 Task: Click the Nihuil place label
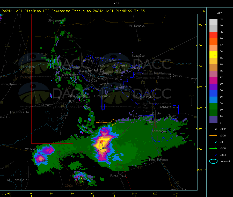(x=61, y=118)
